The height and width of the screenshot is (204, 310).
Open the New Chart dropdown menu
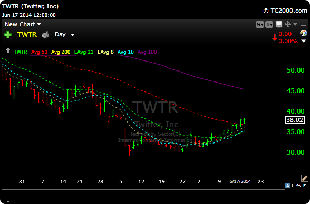click(x=23, y=24)
